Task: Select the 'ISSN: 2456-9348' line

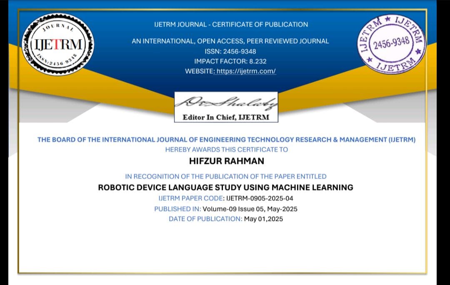Action: click(230, 51)
